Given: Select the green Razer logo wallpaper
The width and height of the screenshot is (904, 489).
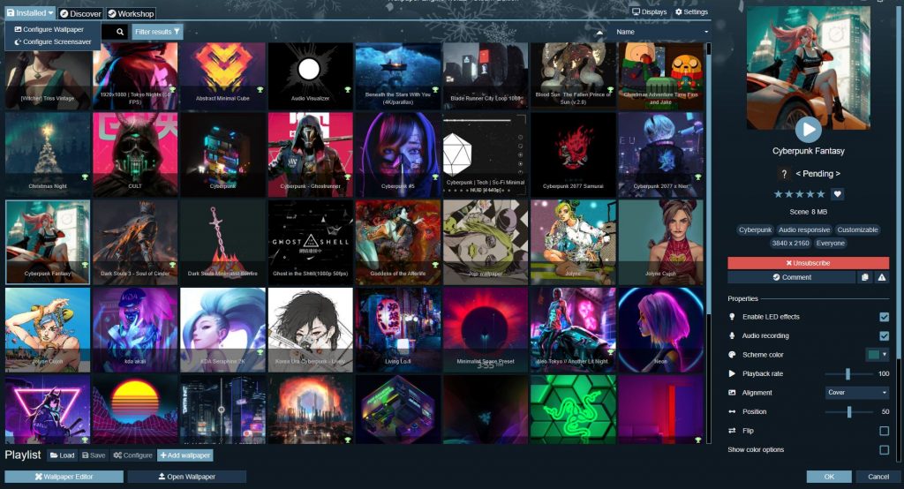Looking at the screenshot, I should coord(573,410).
